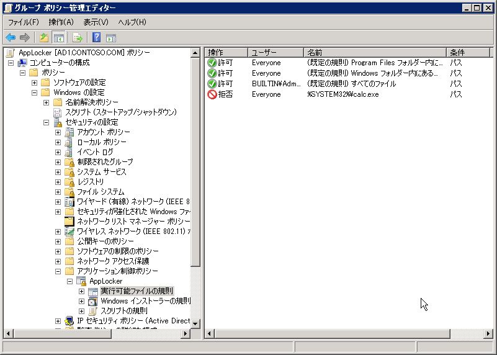Screen dimensions: 497x355
Task: Collapse the ポリシー folder node
Action: click(22, 73)
